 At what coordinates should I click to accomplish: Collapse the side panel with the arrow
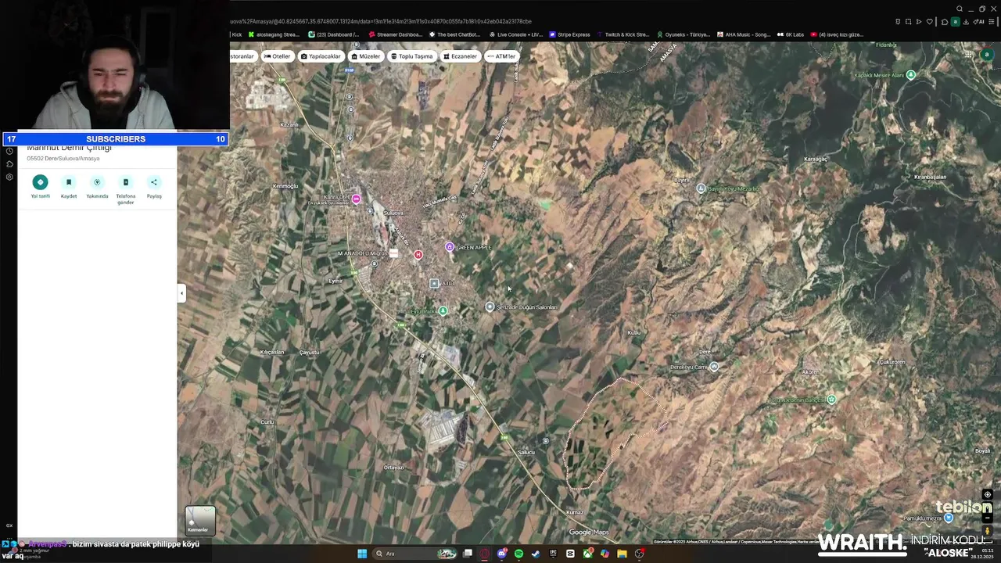(181, 293)
